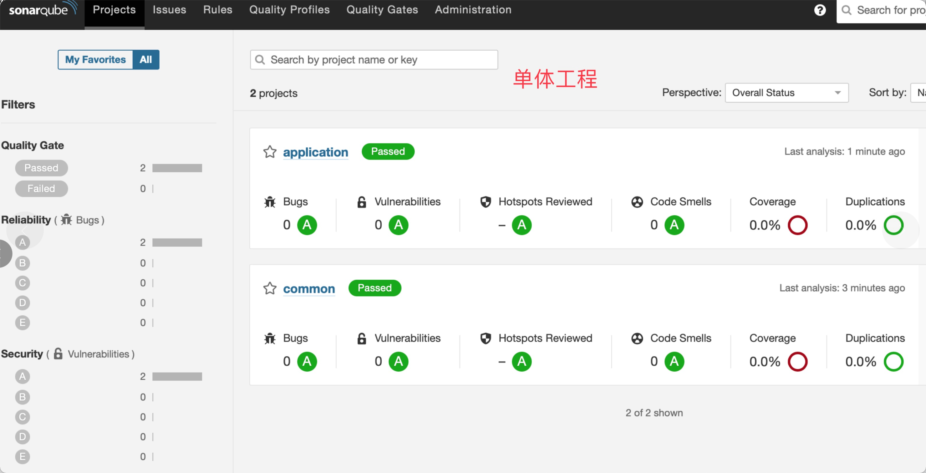Open the Perspective Overall Status dropdown

click(786, 93)
